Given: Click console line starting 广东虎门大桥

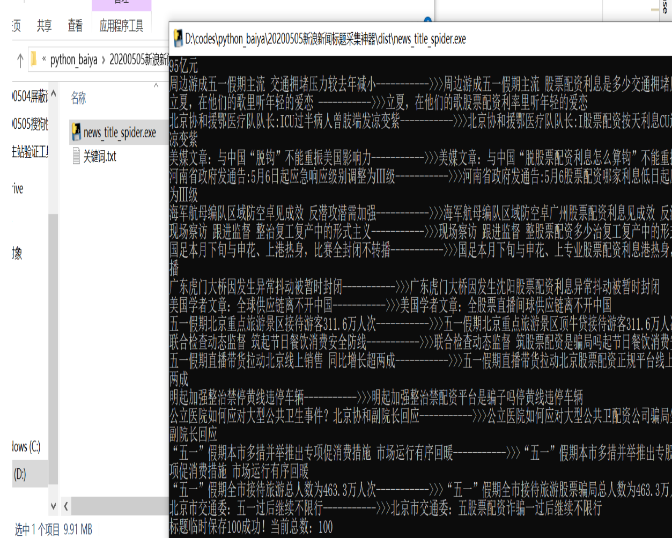Looking at the screenshot, I should (415, 287).
